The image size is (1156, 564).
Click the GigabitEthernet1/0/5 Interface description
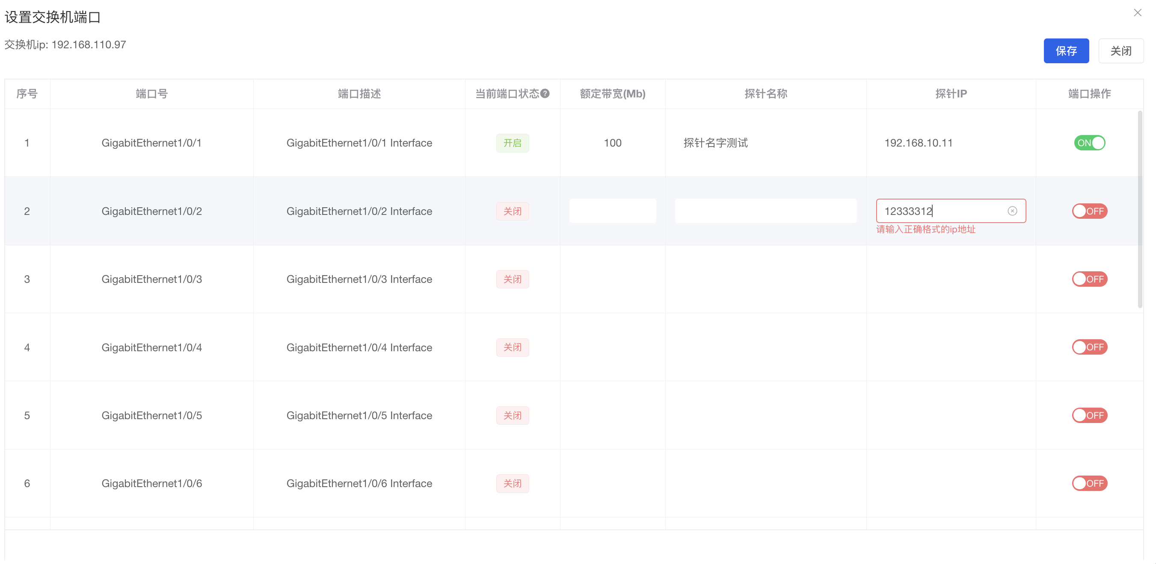(359, 416)
